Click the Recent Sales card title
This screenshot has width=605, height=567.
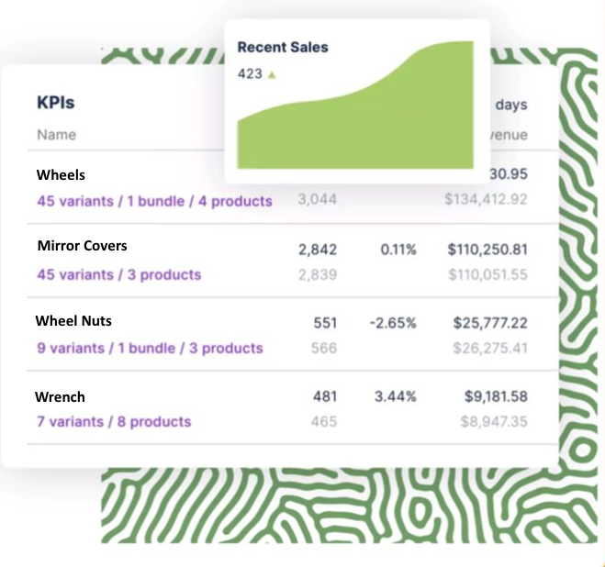pyautogui.click(x=283, y=47)
